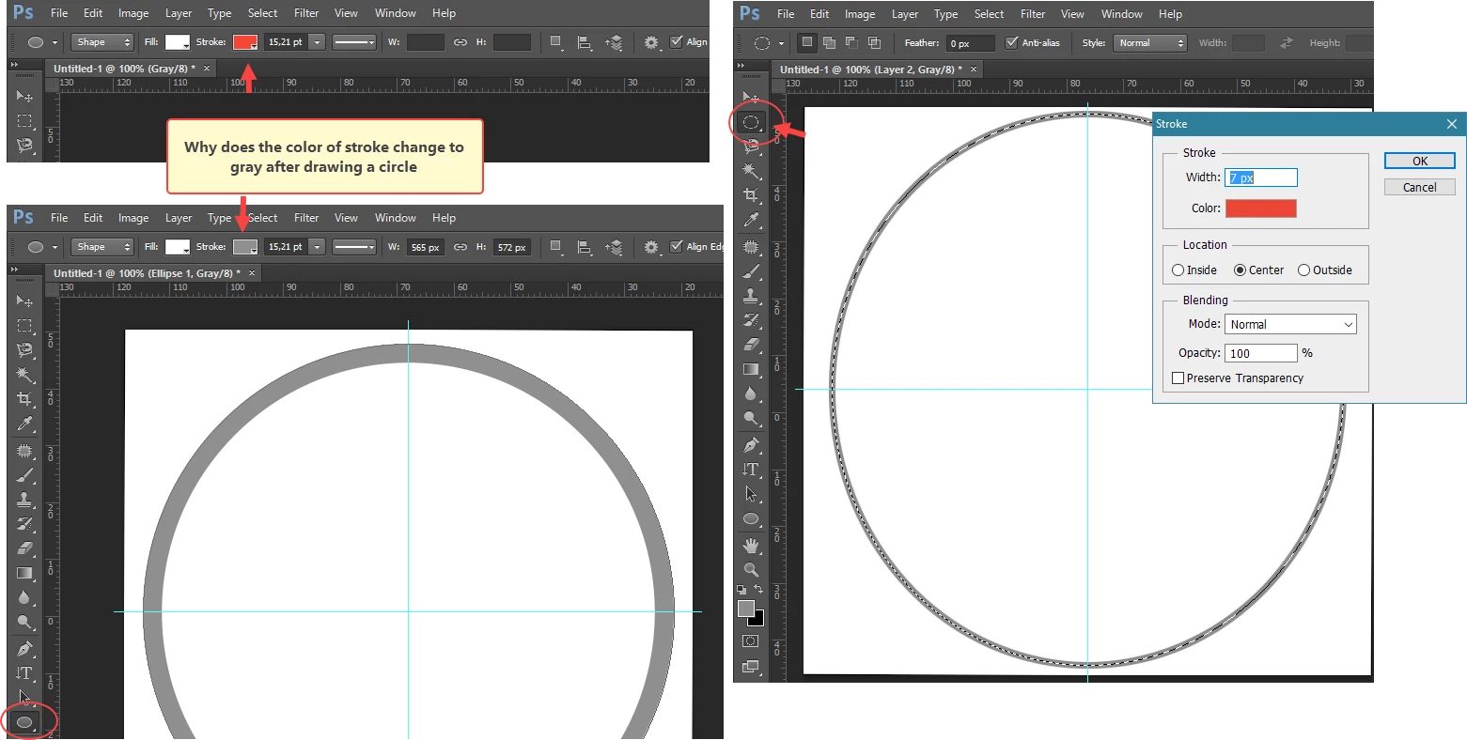This screenshot has width=1467, height=740.
Task: Select Eyedropper tool in Layer 2 window
Action: tap(751, 221)
